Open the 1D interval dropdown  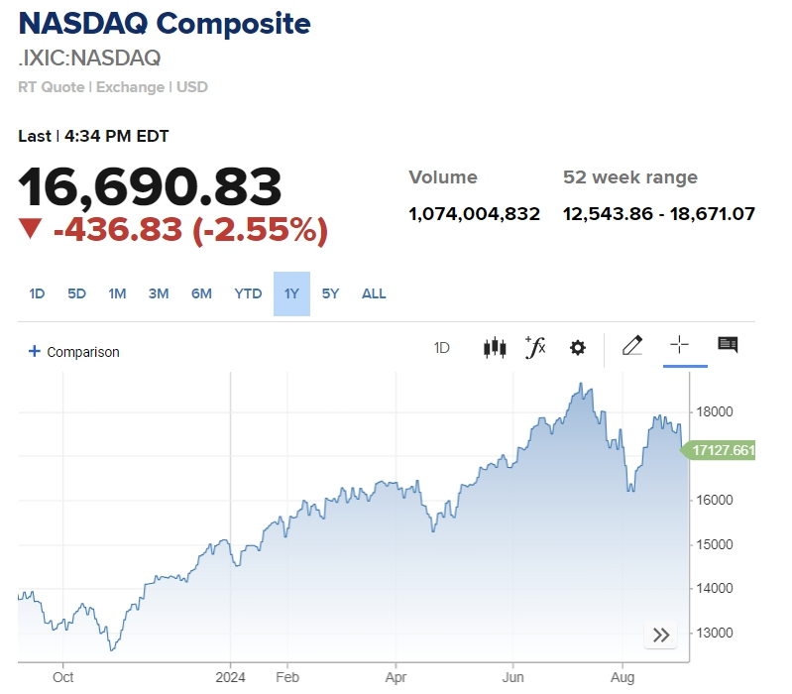[x=442, y=347]
